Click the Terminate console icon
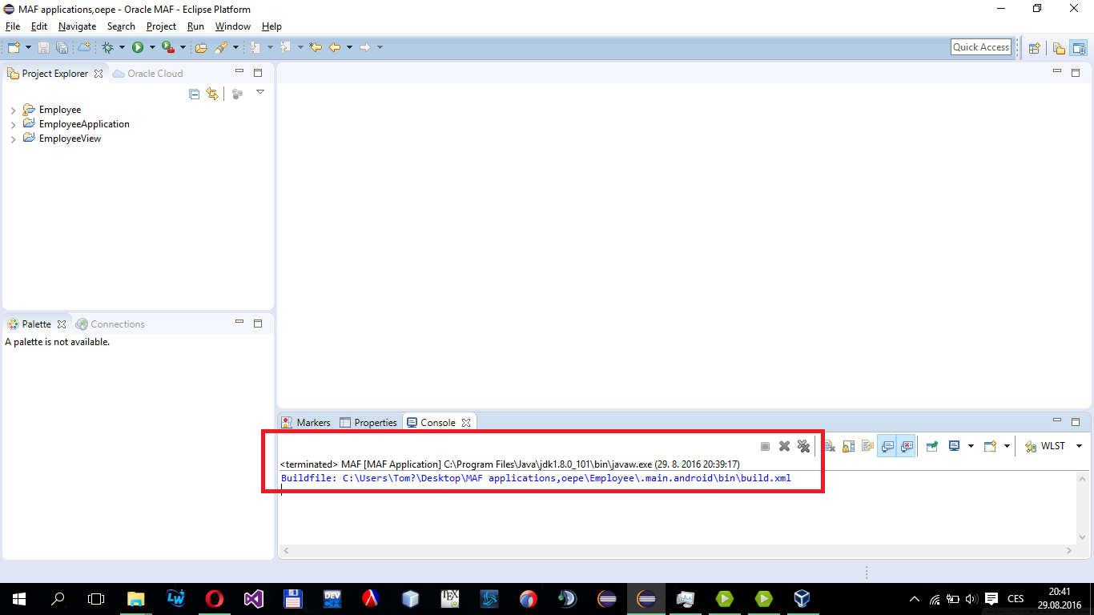Image resolution: width=1094 pixels, height=615 pixels. [765, 446]
